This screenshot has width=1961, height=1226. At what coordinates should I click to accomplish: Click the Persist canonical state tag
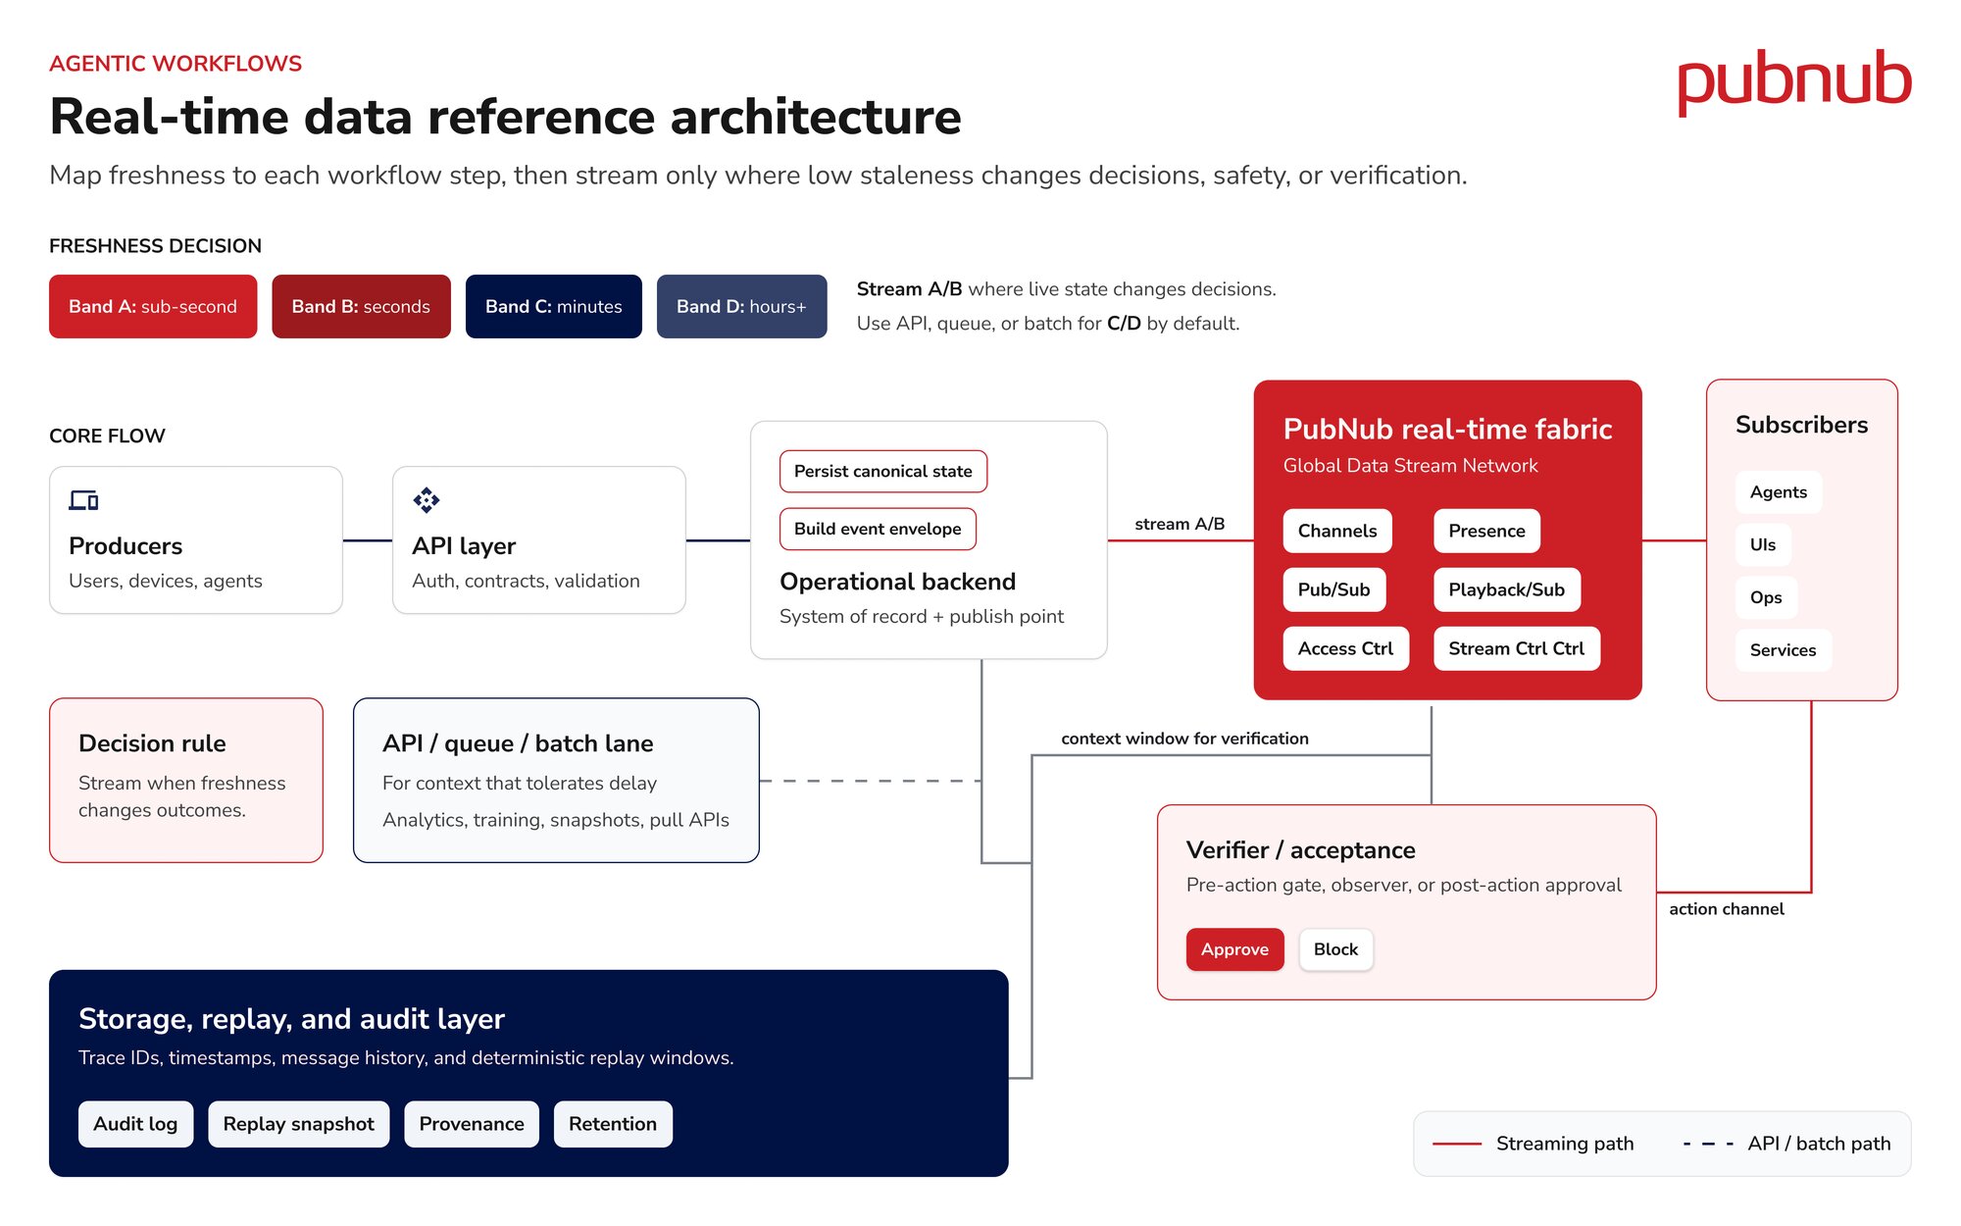click(883, 472)
